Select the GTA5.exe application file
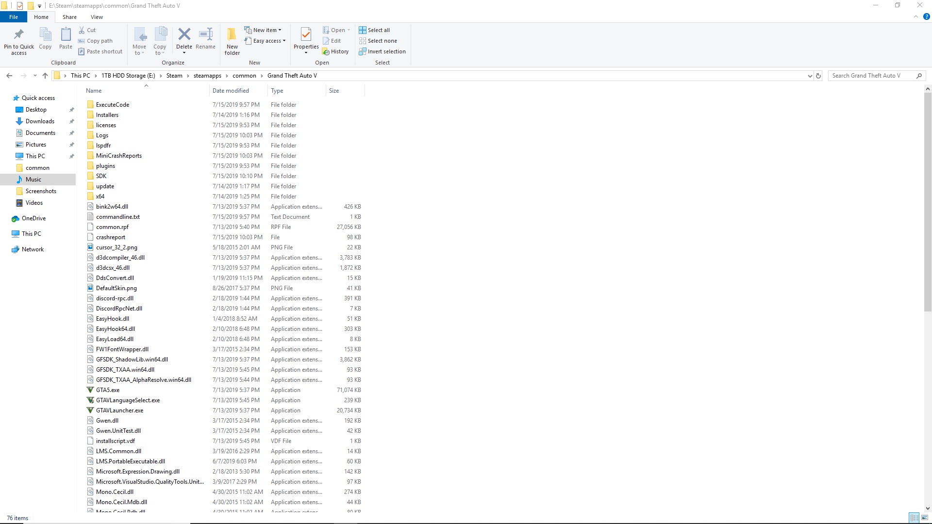 [108, 390]
